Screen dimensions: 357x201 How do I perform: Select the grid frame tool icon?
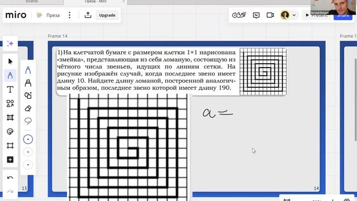point(10,146)
